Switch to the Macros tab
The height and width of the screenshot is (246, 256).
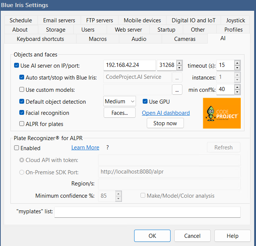tap(98, 39)
